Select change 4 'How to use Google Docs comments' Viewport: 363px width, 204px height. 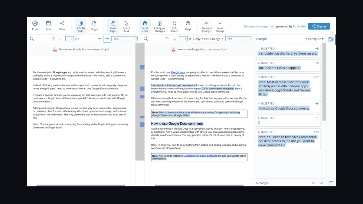pyautogui.click(x=288, y=106)
